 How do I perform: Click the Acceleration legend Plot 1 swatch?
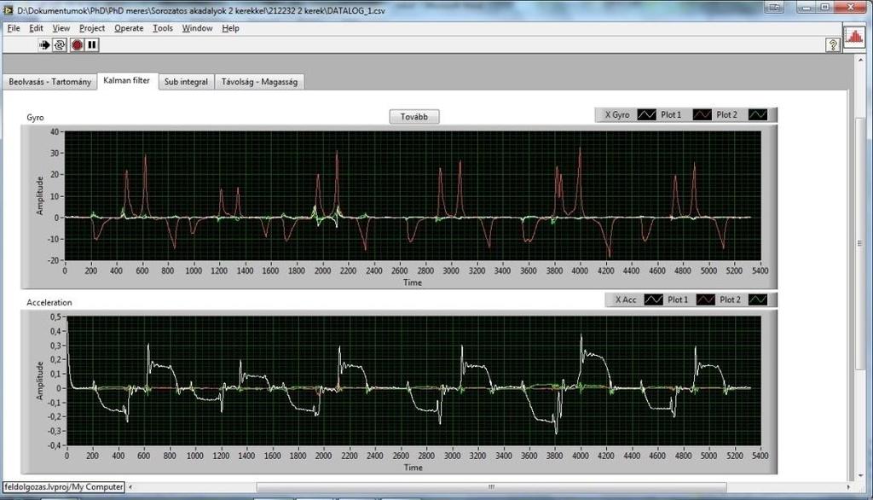coord(705,299)
